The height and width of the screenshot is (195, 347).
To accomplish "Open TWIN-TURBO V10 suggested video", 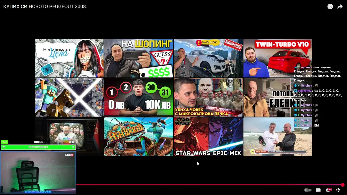I will (x=278, y=58).
